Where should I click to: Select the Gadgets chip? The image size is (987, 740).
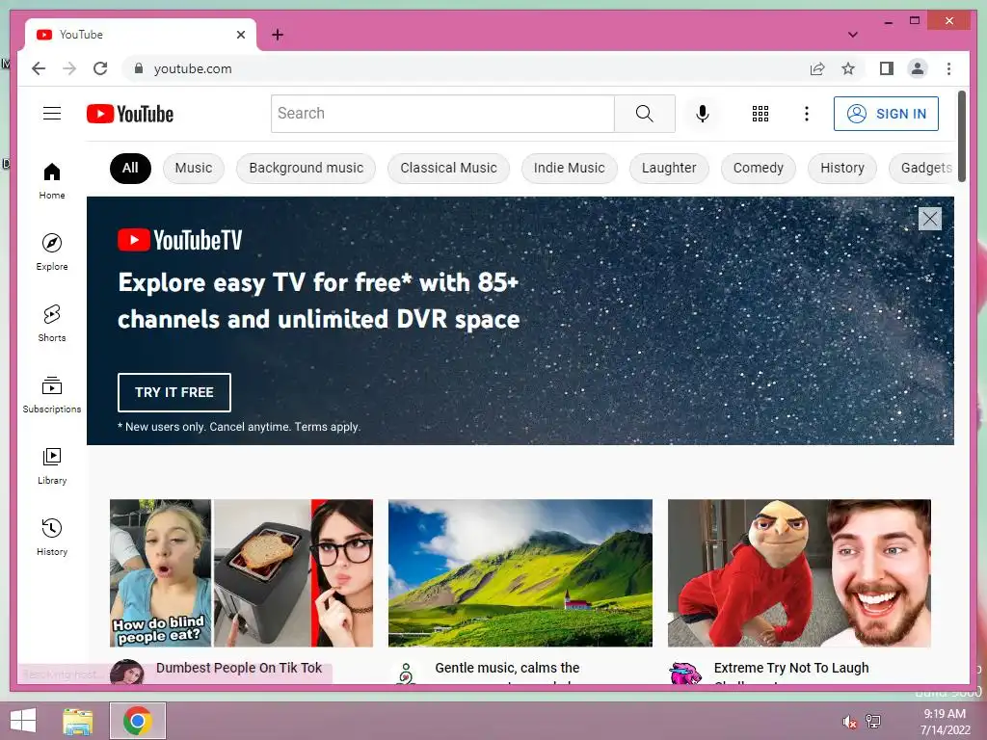tap(922, 168)
